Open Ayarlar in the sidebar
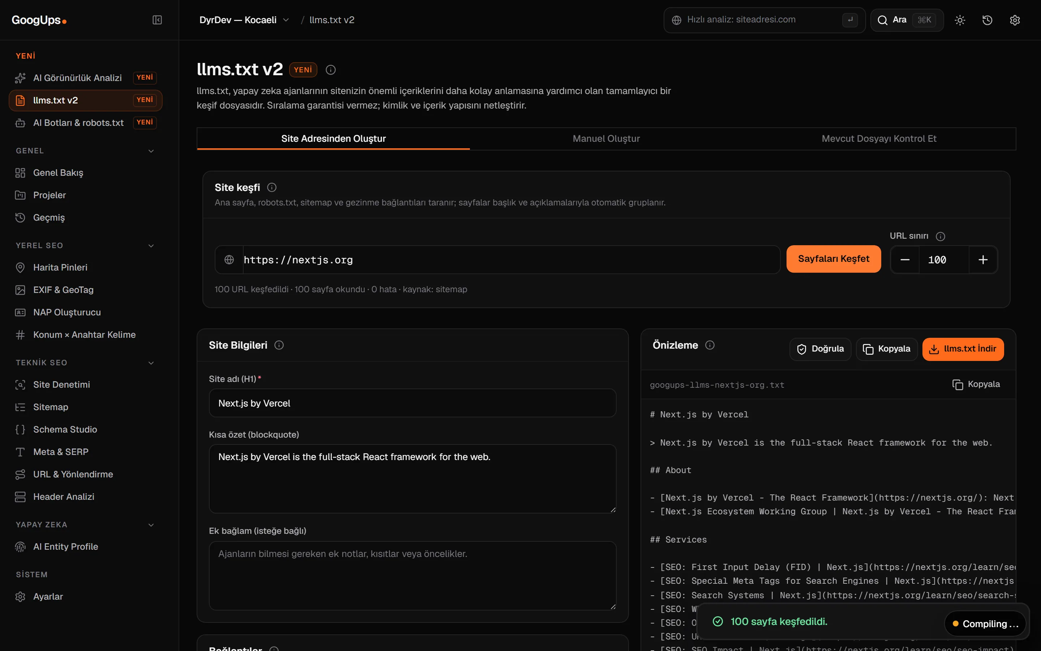This screenshot has width=1041, height=651. tap(85, 596)
